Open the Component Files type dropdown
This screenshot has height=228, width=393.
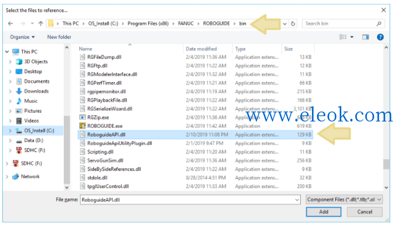click(x=344, y=200)
